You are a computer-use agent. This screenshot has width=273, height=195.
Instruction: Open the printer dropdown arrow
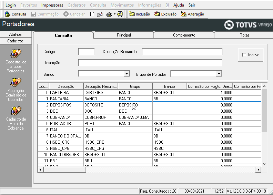(x=114, y=14)
